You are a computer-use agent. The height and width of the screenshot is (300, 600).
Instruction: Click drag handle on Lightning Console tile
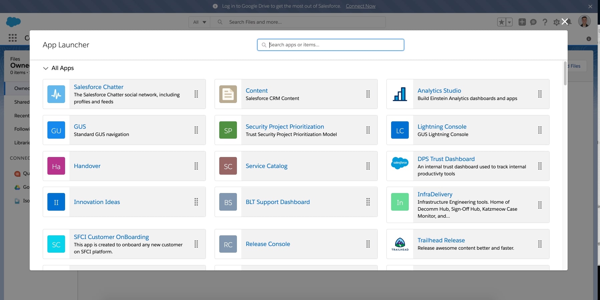[540, 130]
